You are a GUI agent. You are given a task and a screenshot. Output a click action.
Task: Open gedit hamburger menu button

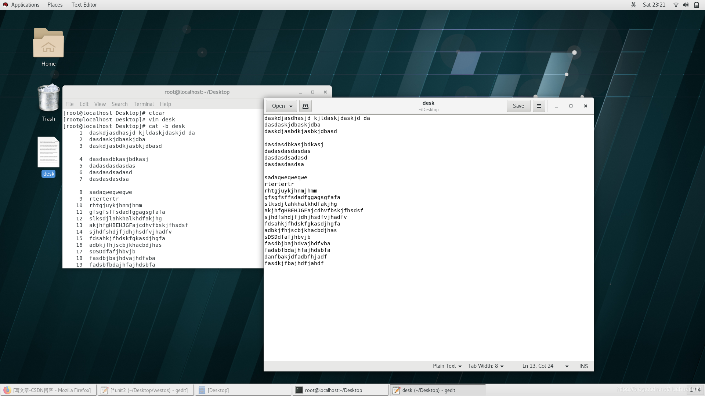539,106
